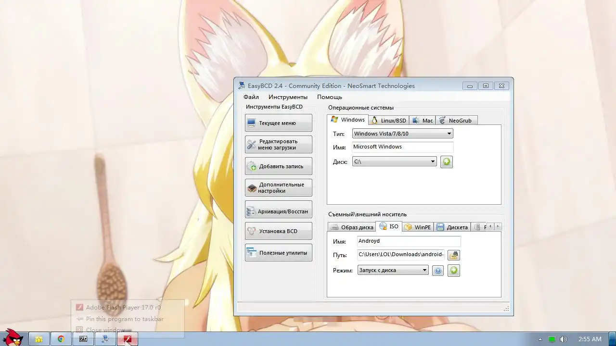Select the ISO tab
This screenshot has width=616, height=346.
[x=389, y=226]
